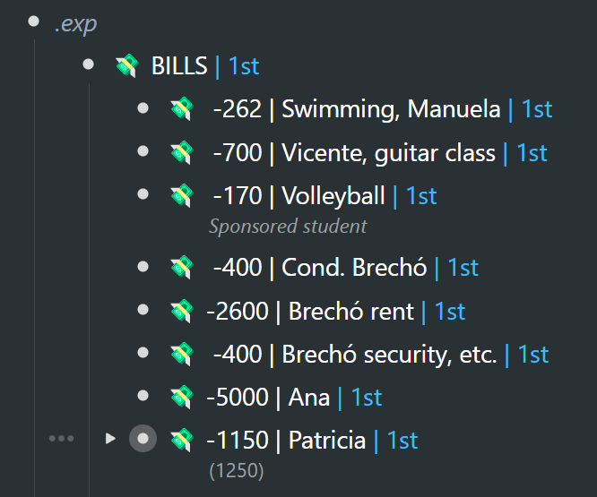Click the money icon beside Swimming, Manuela
This screenshot has height=497, width=597.
pyautogui.click(x=182, y=108)
